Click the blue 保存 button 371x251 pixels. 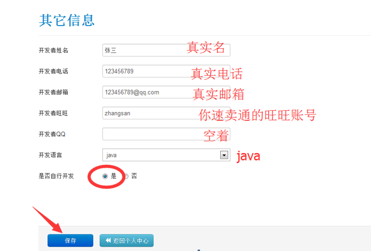tap(70, 240)
